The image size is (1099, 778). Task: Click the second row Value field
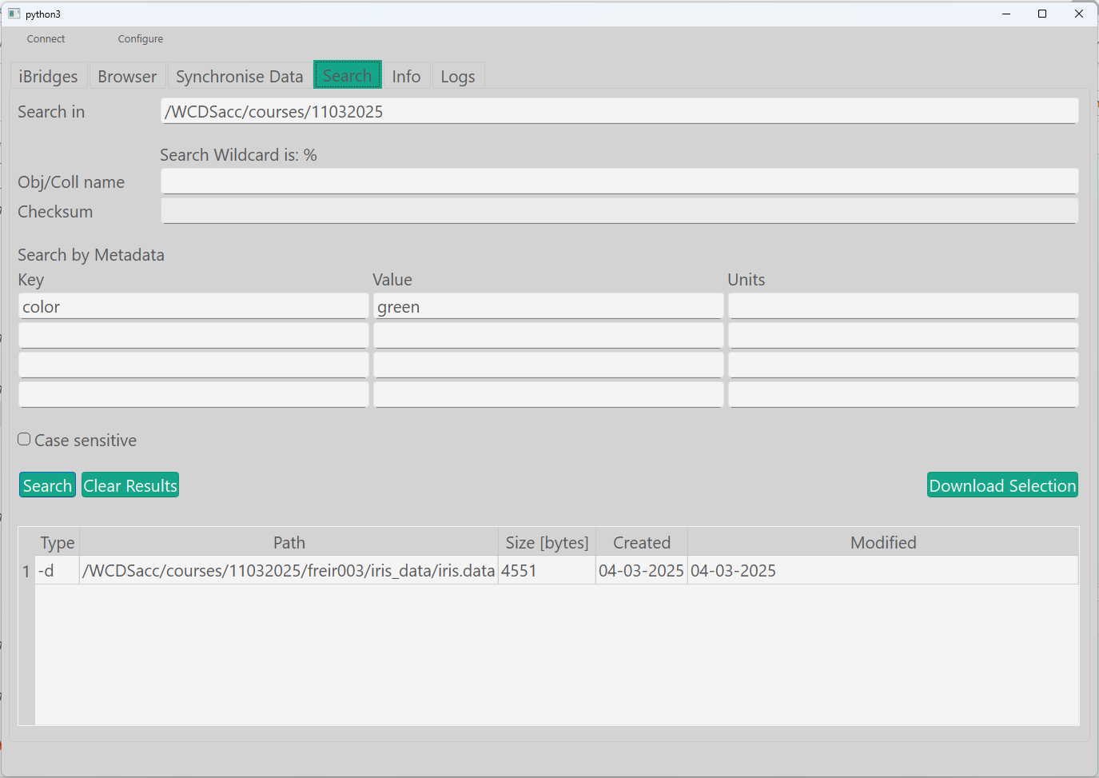[548, 336]
